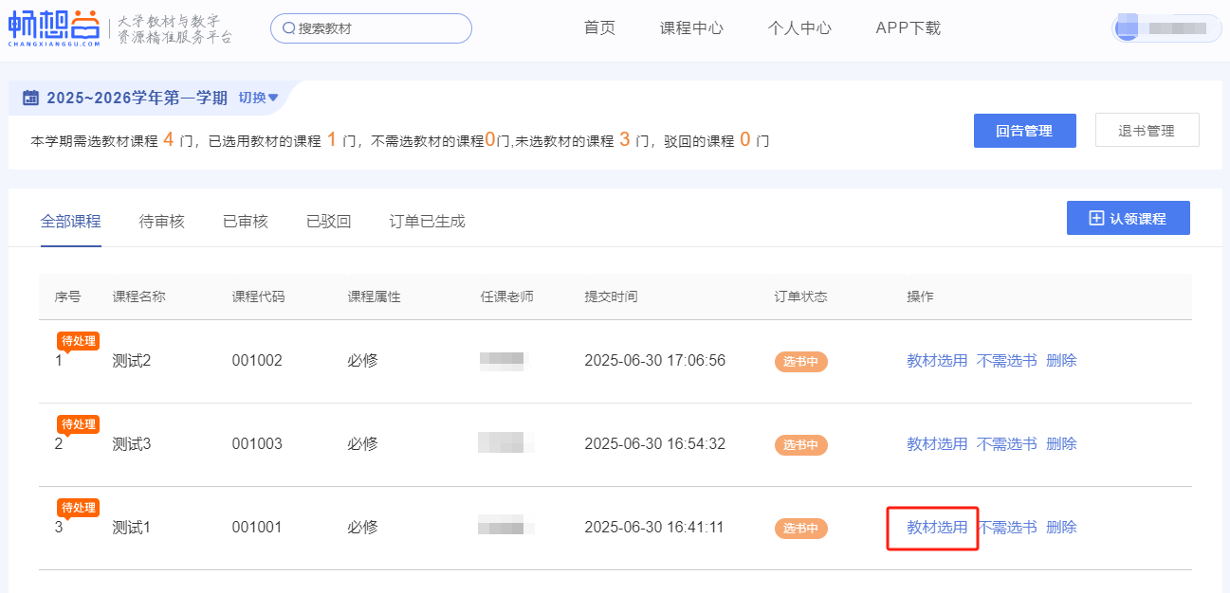Click 选书中 status badge for 测试3
1230x593 pixels.
tap(800, 444)
